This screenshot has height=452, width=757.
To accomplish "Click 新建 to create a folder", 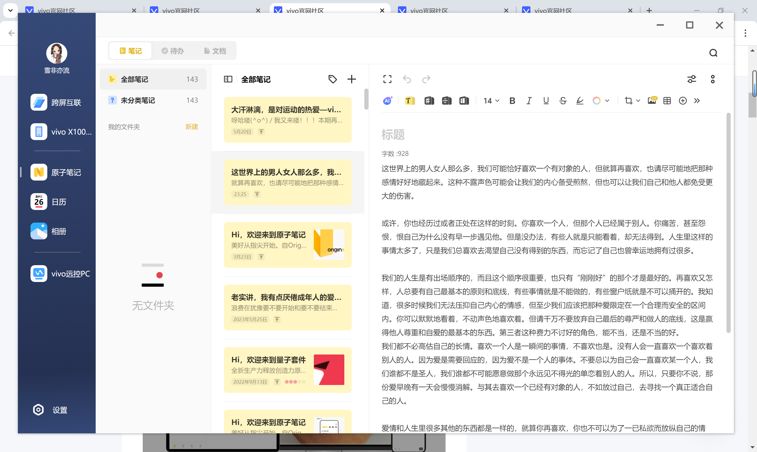I will [192, 127].
